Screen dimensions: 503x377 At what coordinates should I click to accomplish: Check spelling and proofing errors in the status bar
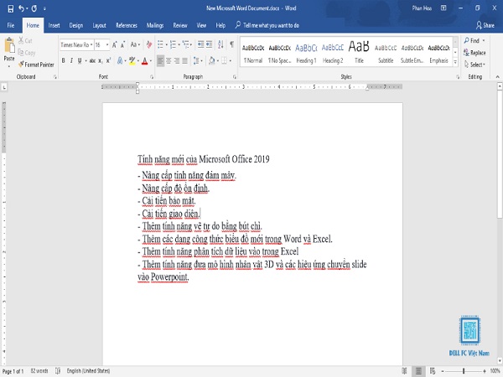58,371
